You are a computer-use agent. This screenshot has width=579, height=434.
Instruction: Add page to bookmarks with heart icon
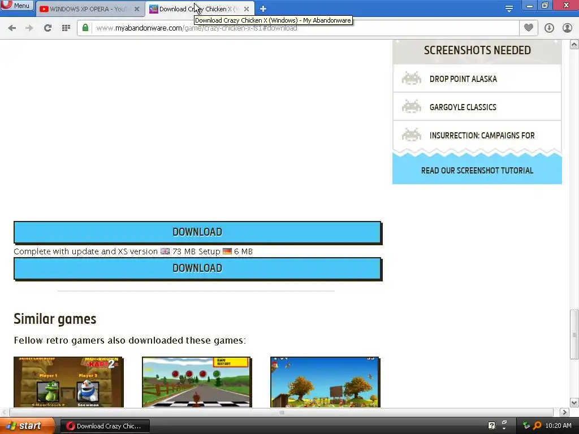click(529, 28)
